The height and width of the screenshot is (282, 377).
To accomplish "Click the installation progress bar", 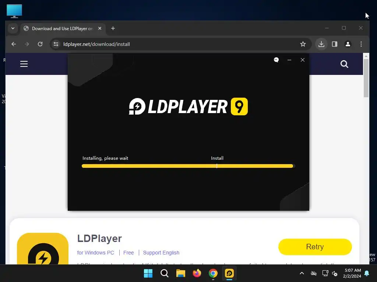I will point(188,166).
